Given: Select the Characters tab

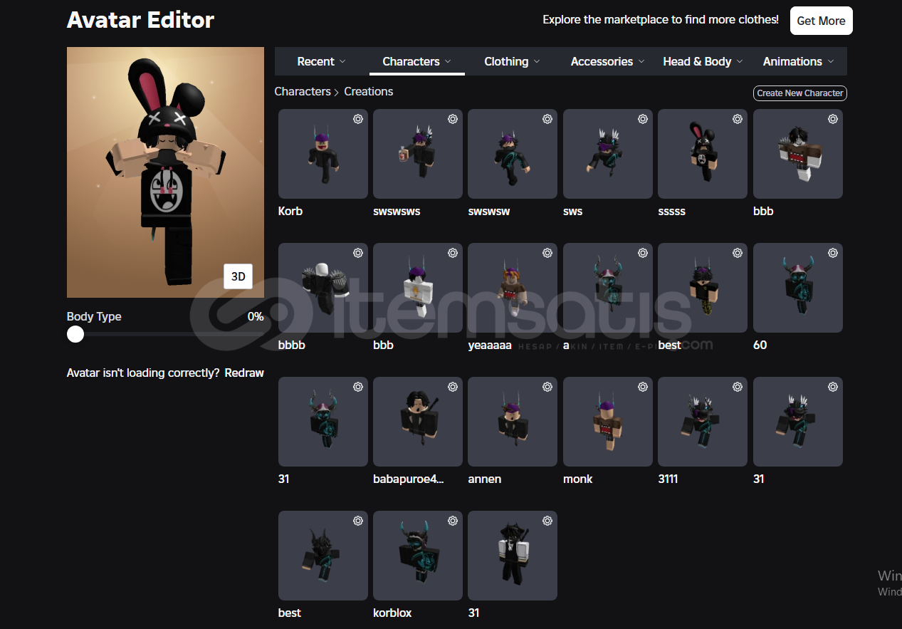Looking at the screenshot, I should point(417,61).
